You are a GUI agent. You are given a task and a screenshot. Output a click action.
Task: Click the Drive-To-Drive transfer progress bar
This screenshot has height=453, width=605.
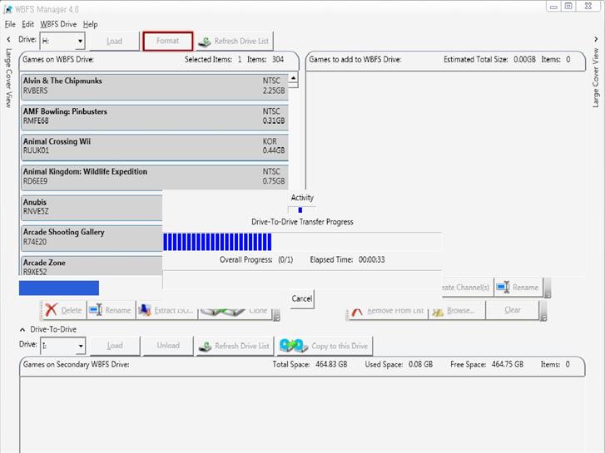point(218,241)
